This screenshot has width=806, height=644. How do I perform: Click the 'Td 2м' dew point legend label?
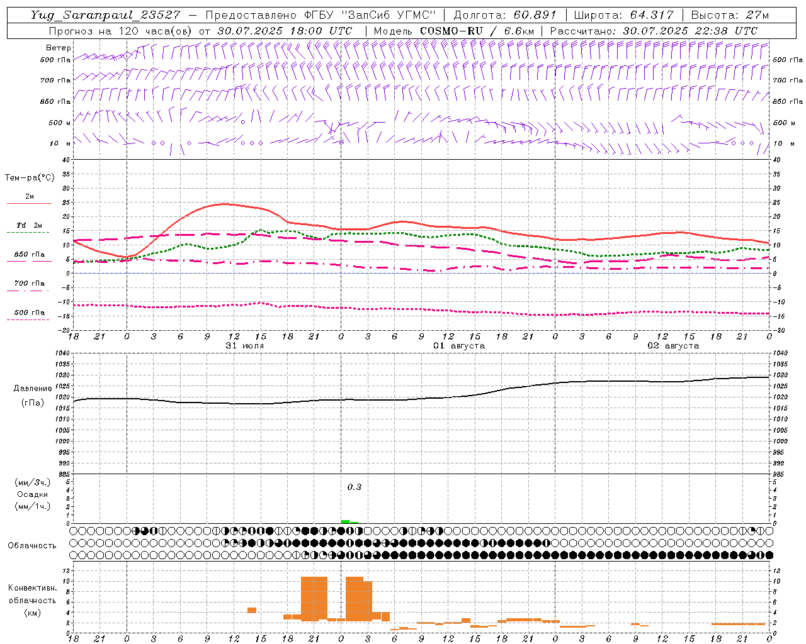[30, 225]
